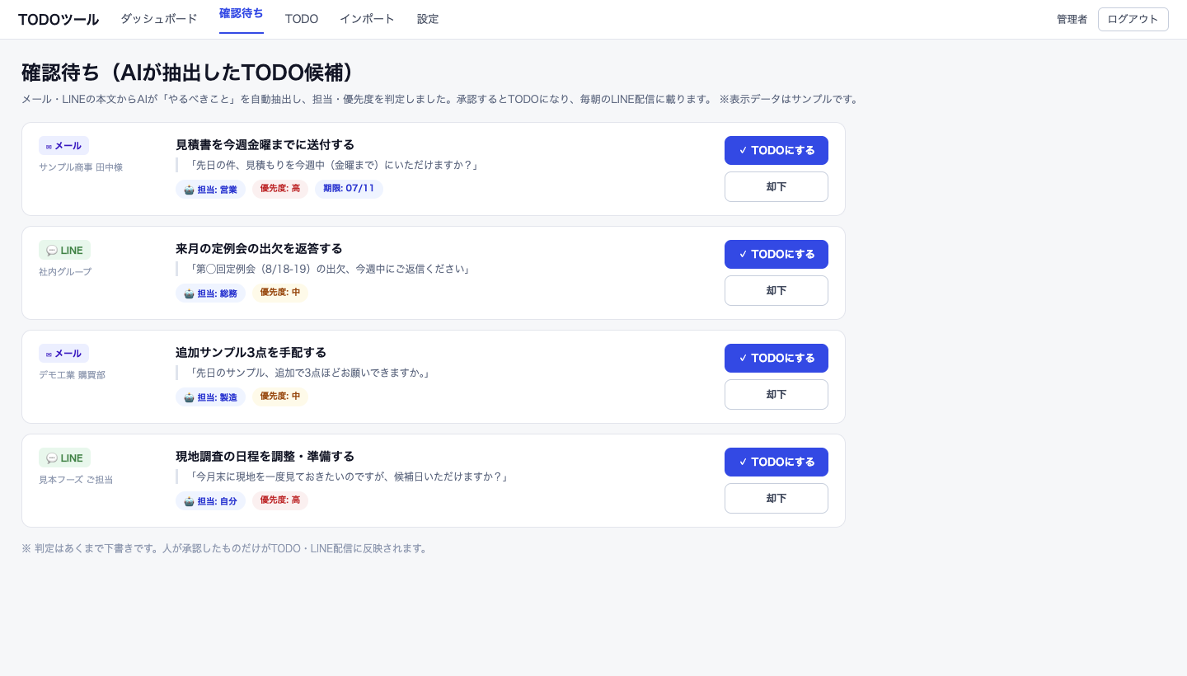
Task: Click the 担当: 総務 tag
Action: 210,293
